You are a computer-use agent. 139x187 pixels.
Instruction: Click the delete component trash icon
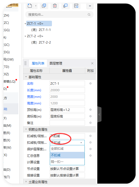coord(55,6)
